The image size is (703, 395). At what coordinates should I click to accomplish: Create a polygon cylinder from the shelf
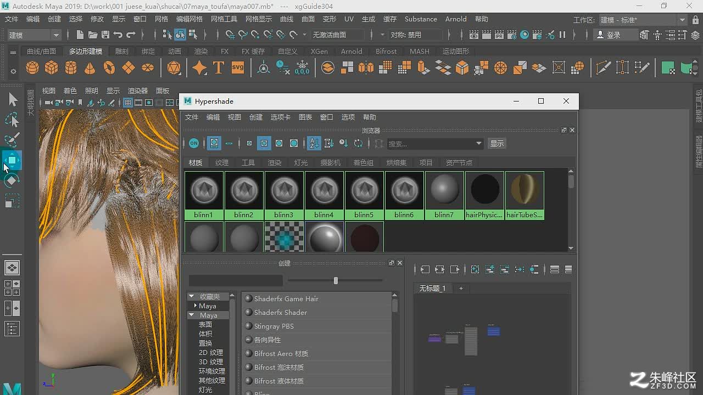click(71, 68)
